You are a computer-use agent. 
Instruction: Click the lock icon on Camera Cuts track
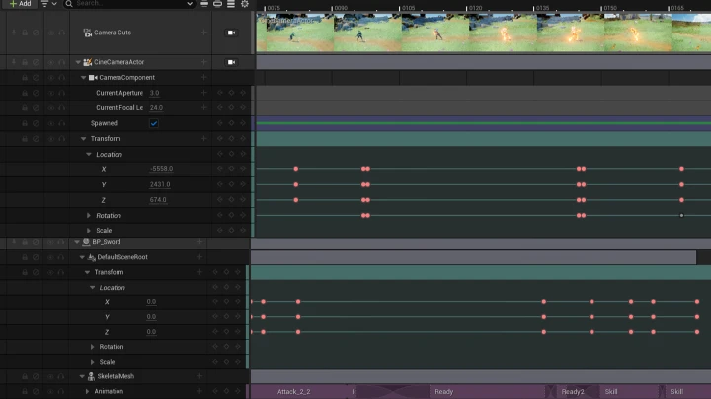[x=25, y=33]
